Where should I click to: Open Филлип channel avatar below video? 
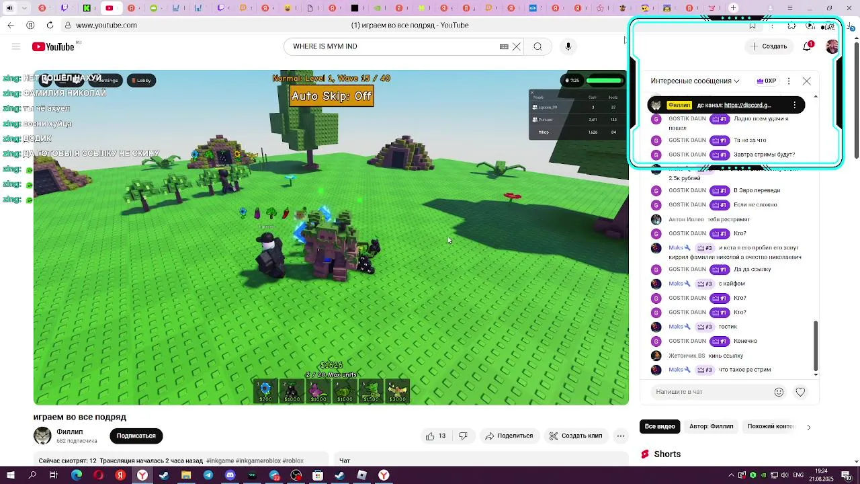pos(42,436)
